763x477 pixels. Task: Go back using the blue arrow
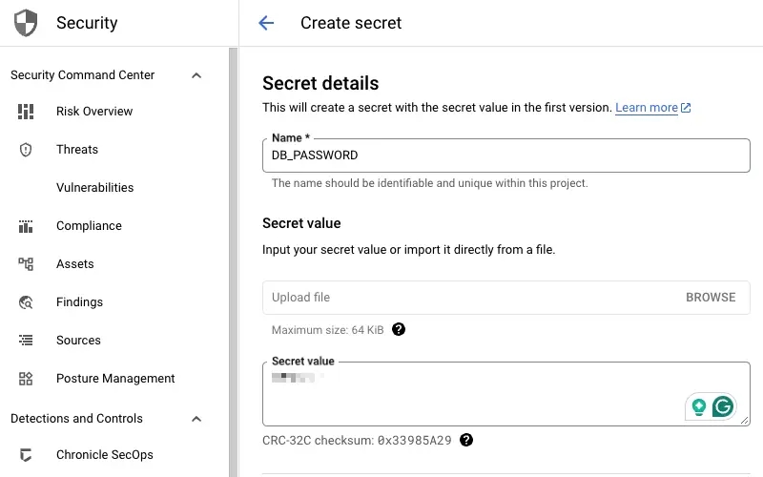266,23
